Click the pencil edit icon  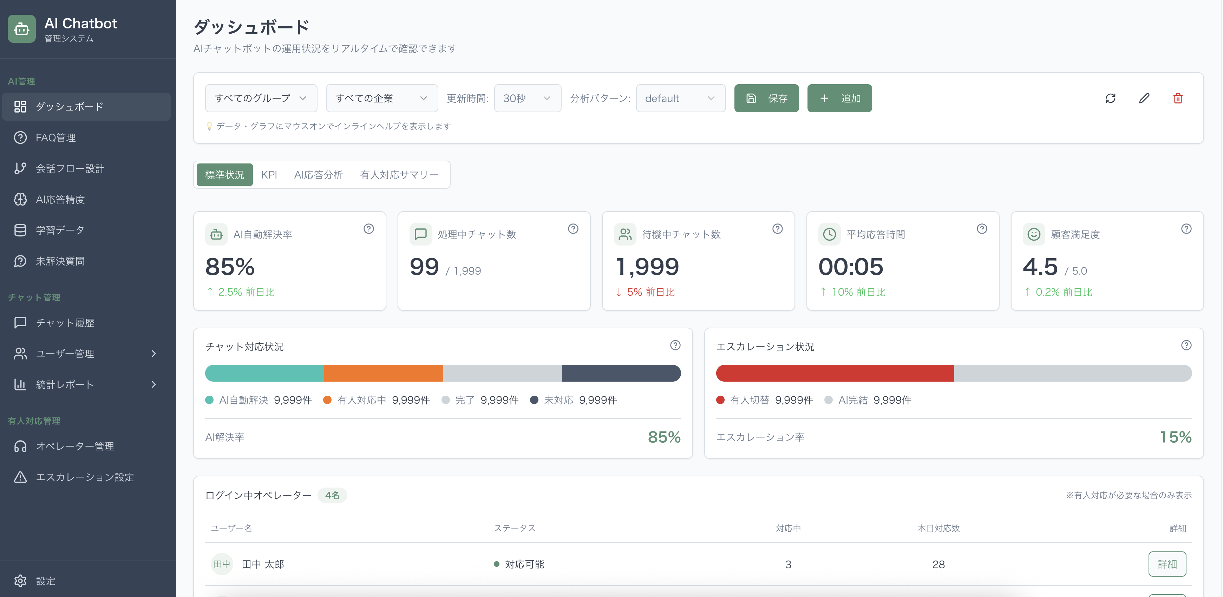point(1144,98)
